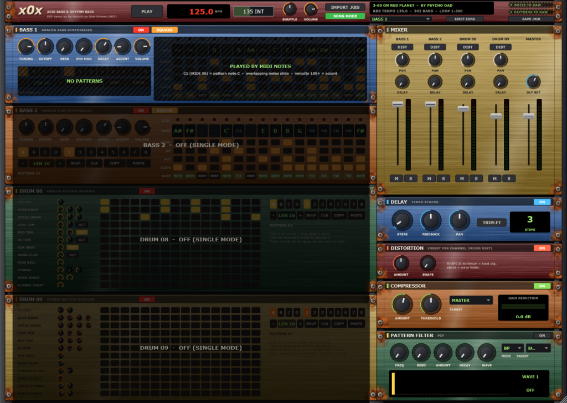
Task: Click the SAVE .MID button
Action: pyautogui.click(x=531, y=19)
